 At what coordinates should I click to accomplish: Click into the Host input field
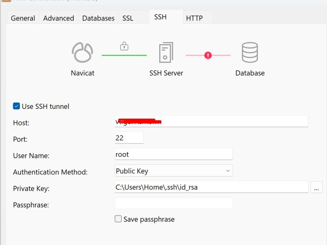coord(211,122)
